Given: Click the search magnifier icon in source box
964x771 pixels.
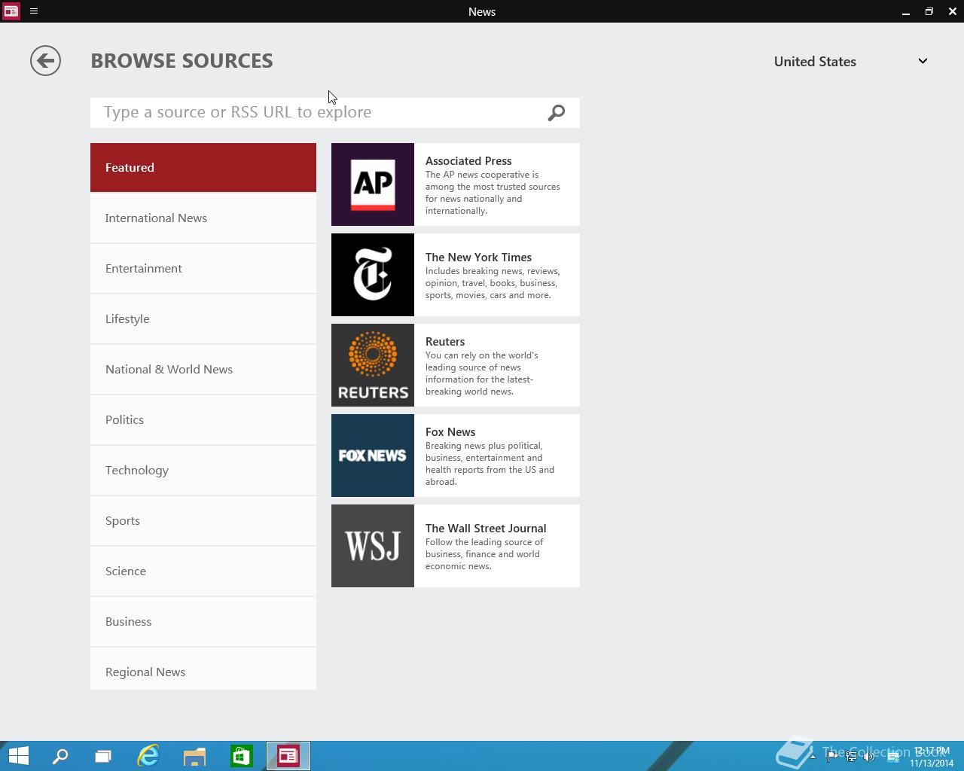Looking at the screenshot, I should [557, 113].
